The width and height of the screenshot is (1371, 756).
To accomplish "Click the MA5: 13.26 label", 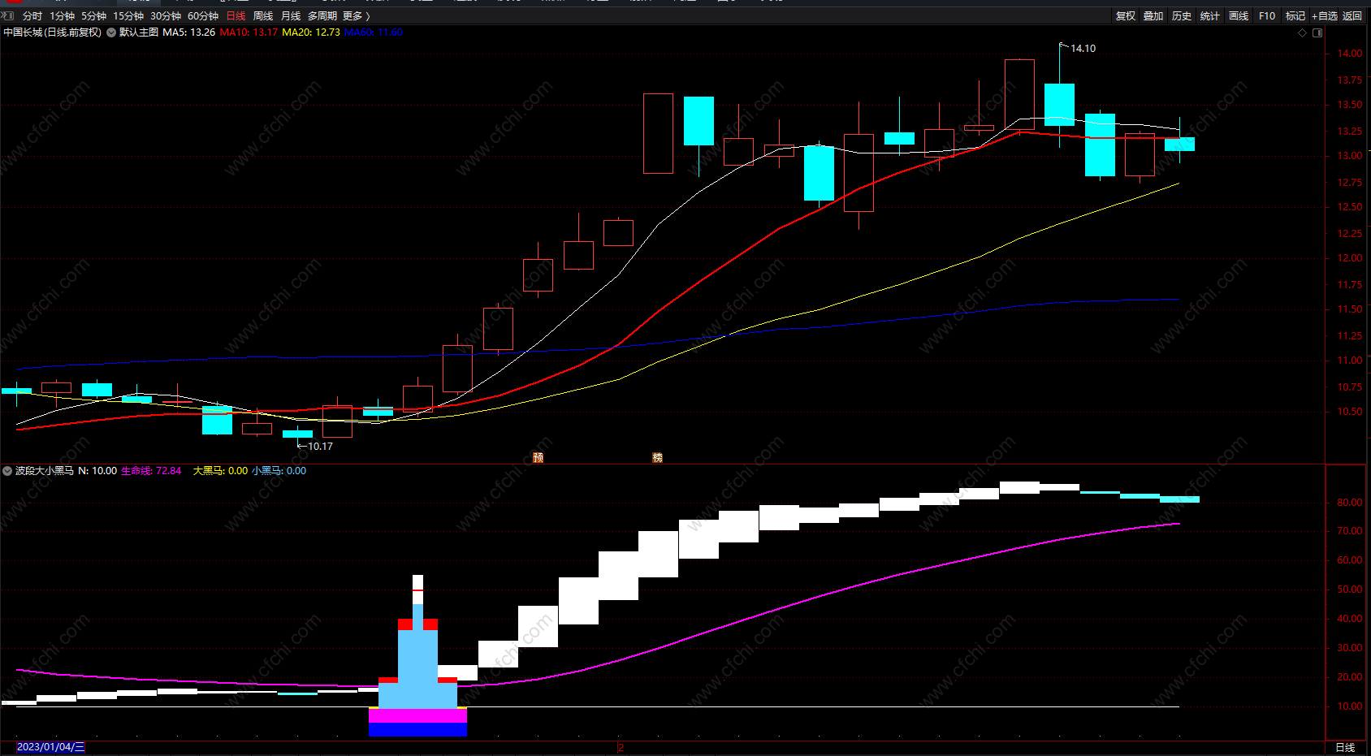I will tap(189, 32).
